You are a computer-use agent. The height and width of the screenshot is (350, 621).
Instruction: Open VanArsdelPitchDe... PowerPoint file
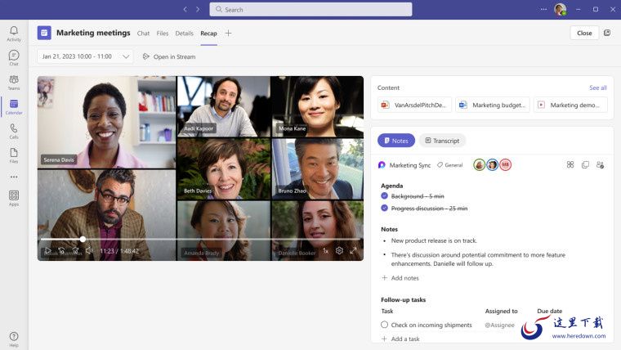[x=414, y=105]
